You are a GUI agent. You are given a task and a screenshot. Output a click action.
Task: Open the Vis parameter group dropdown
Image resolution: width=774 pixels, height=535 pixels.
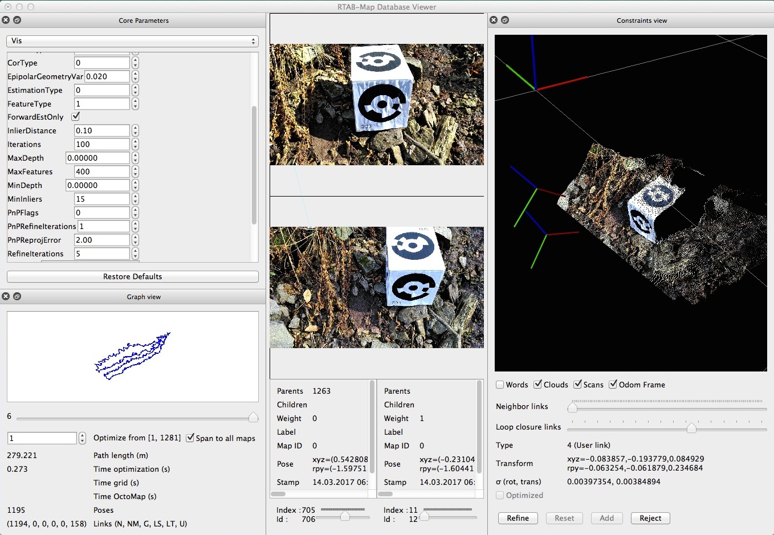132,41
